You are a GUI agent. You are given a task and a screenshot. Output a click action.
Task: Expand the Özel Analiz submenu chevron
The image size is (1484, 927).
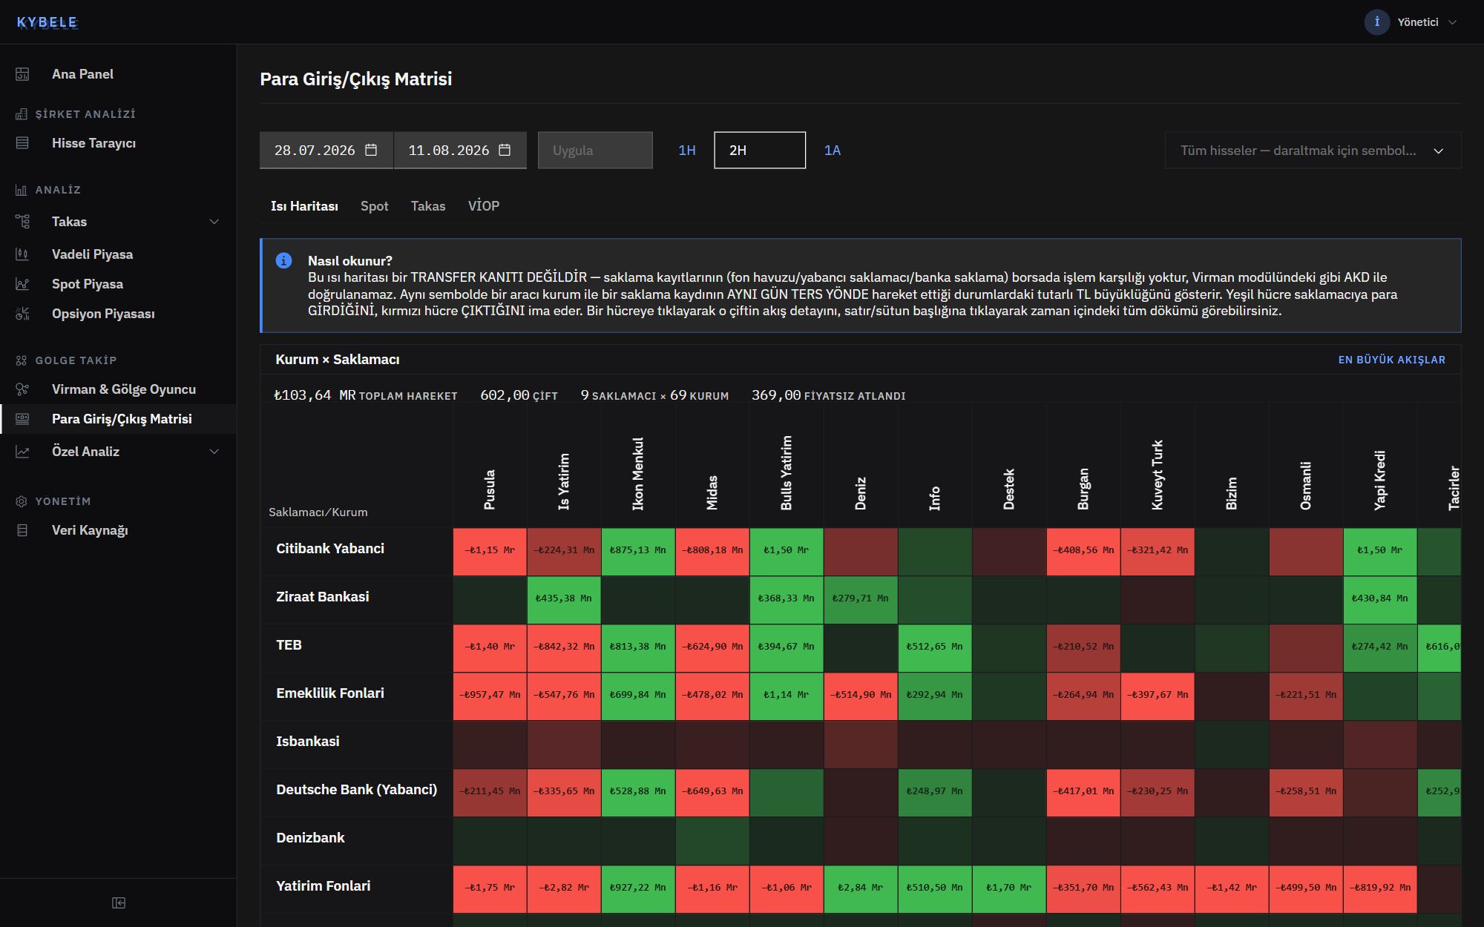coord(214,452)
